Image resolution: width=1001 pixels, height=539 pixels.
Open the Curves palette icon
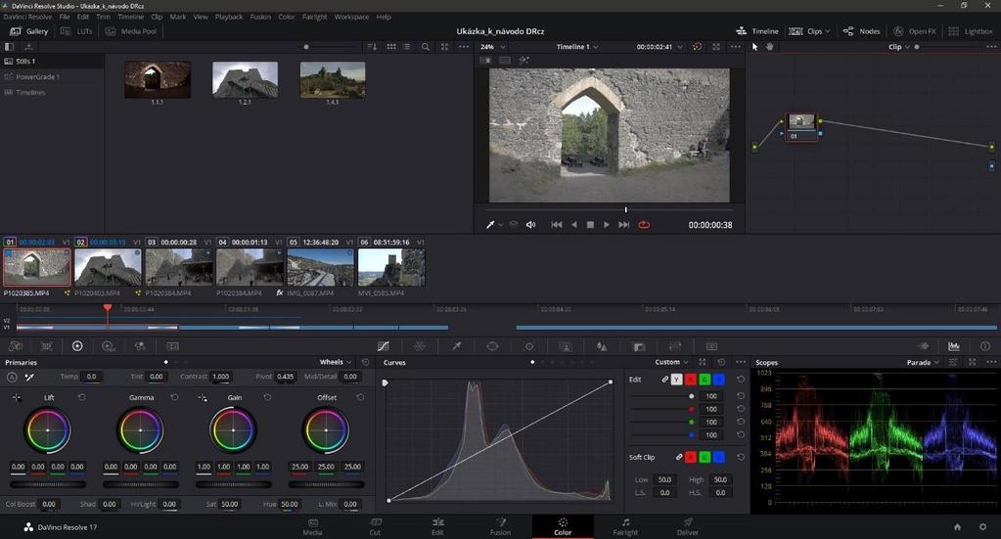click(383, 346)
